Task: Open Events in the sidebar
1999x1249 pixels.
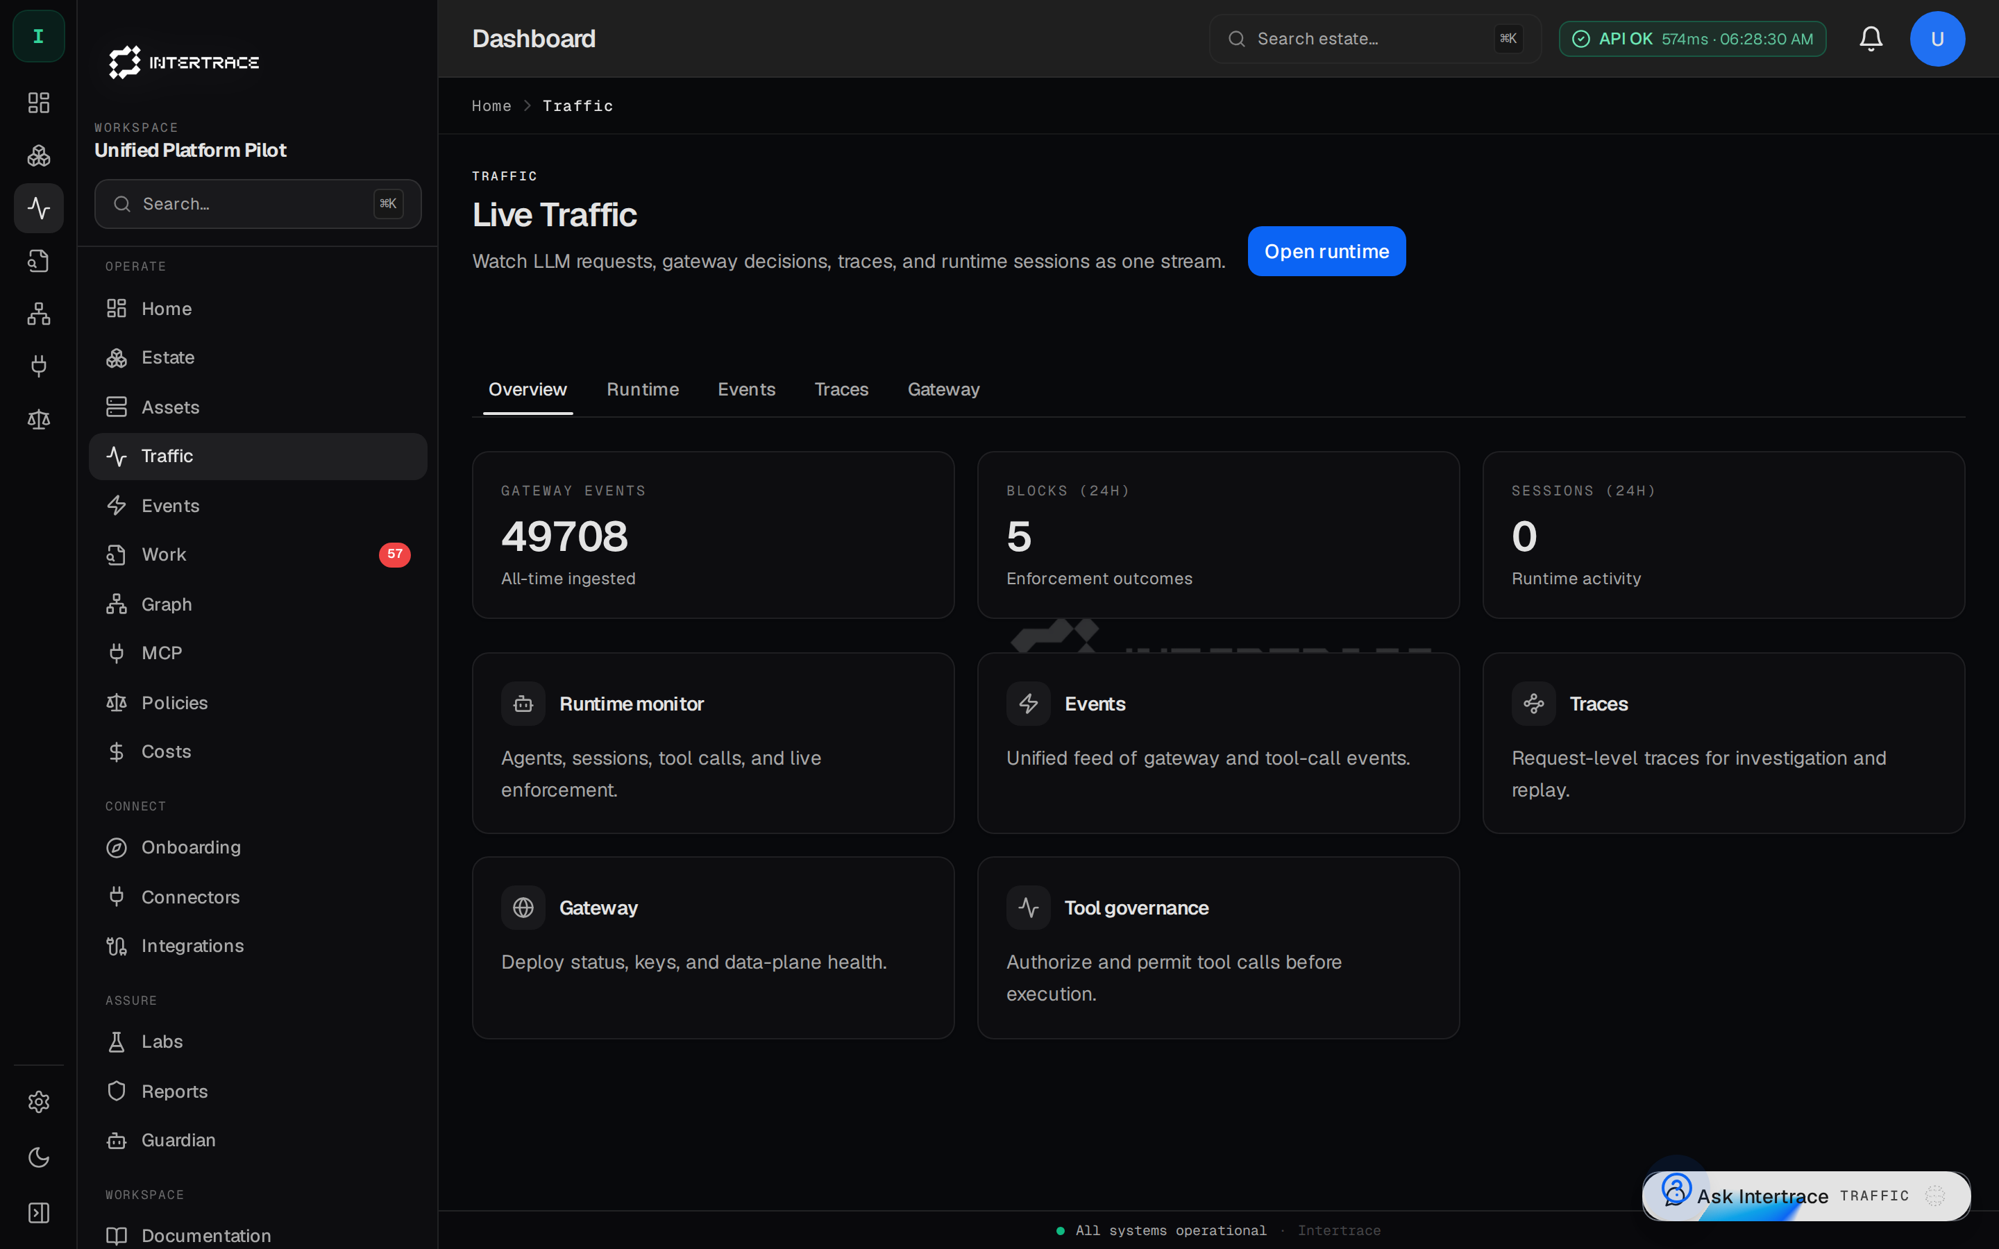Action: coord(258,506)
